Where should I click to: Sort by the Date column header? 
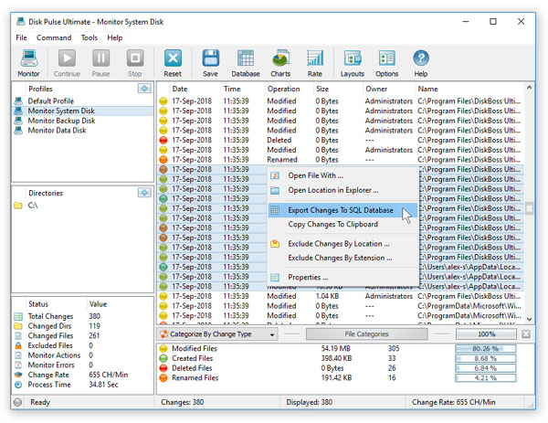point(195,89)
